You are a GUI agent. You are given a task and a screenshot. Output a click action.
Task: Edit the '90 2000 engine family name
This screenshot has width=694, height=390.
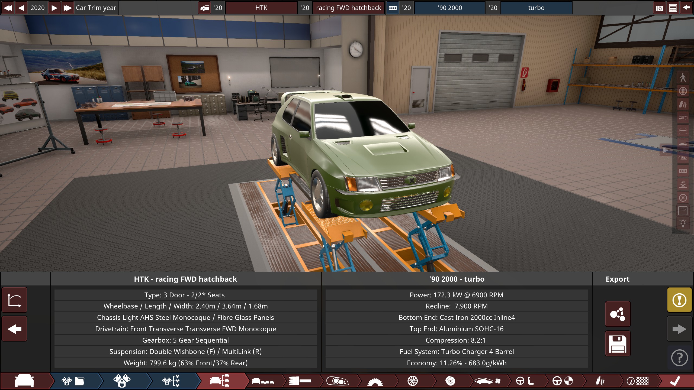pyautogui.click(x=450, y=8)
